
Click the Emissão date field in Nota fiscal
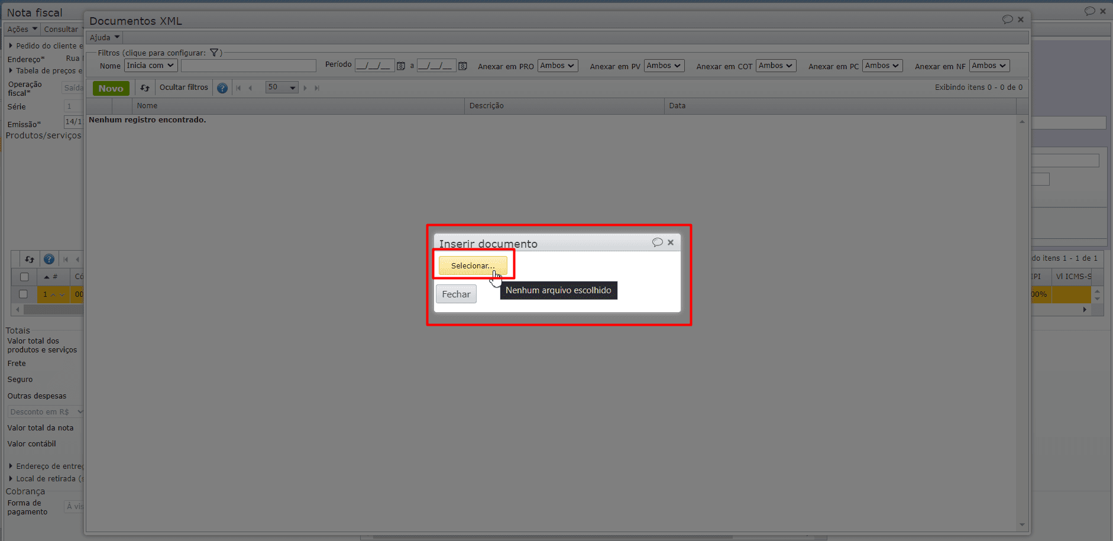coord(73,122)
